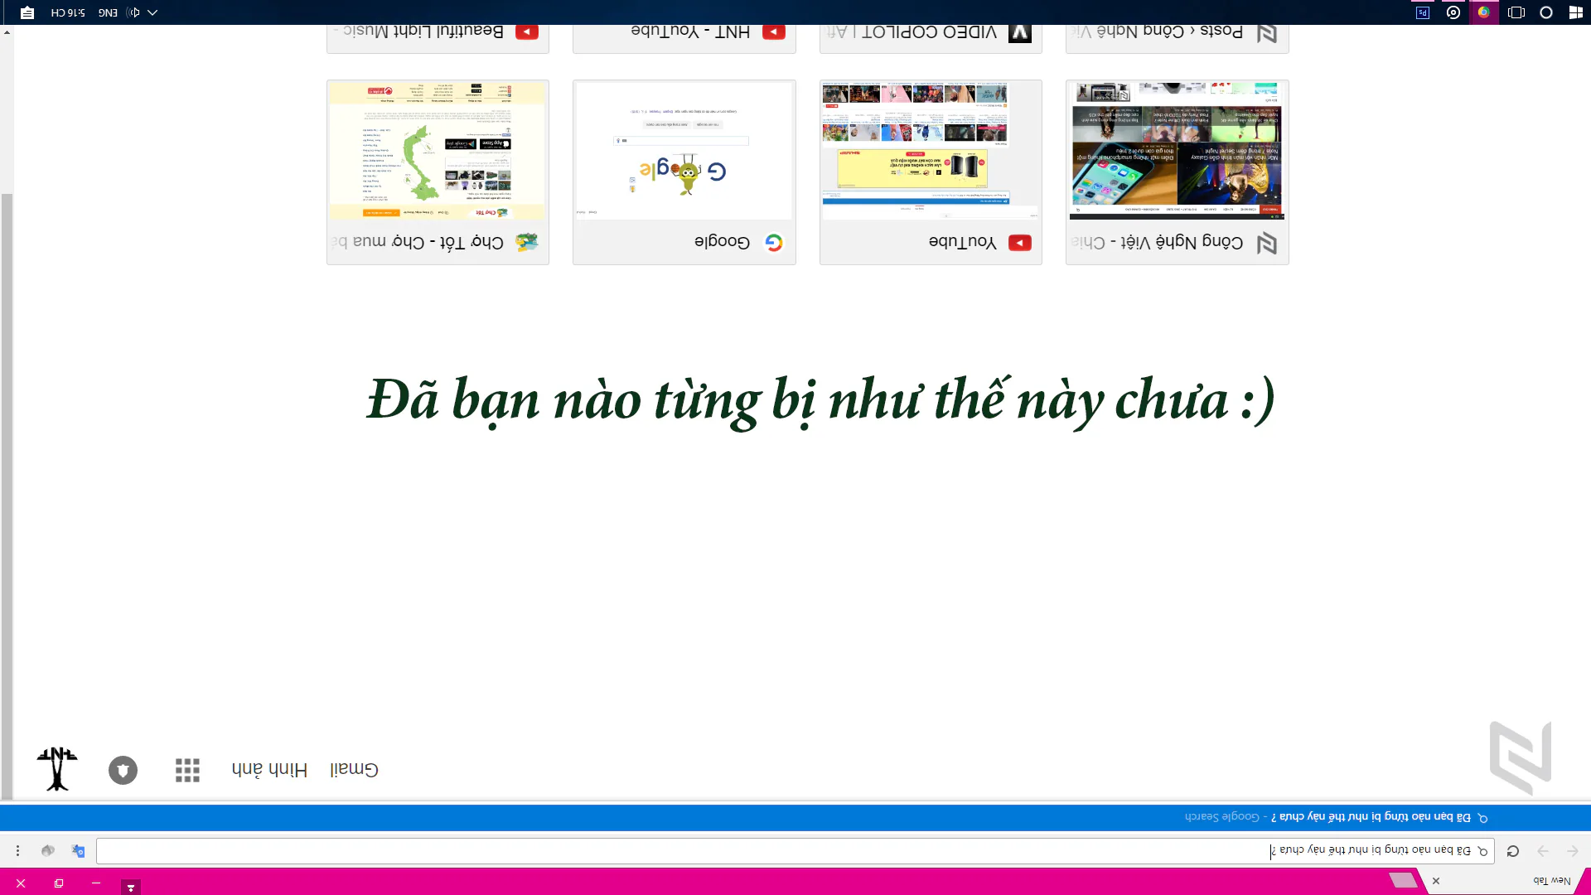Open the YouTube most-visited thumbnail
Image resolution: width=1591 pixels, height=895 pixels.
tap(931, 172)
